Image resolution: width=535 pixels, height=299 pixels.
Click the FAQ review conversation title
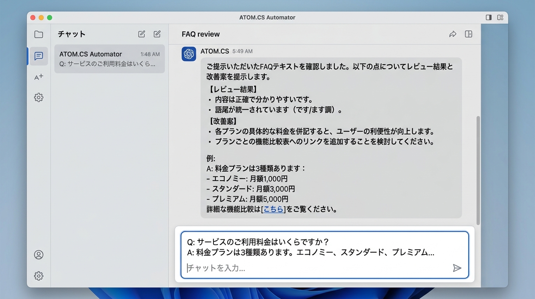[201, 34]
